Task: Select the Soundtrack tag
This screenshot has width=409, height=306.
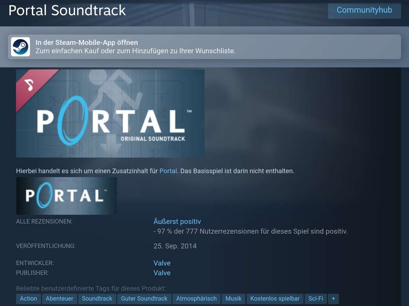Action: point(97,298)
